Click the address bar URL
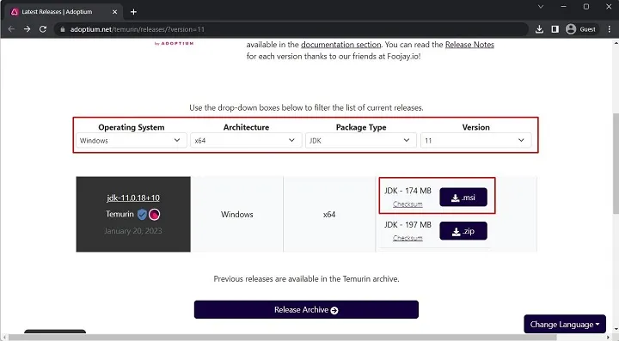This screenshot has height=341, width=619. 138,29
